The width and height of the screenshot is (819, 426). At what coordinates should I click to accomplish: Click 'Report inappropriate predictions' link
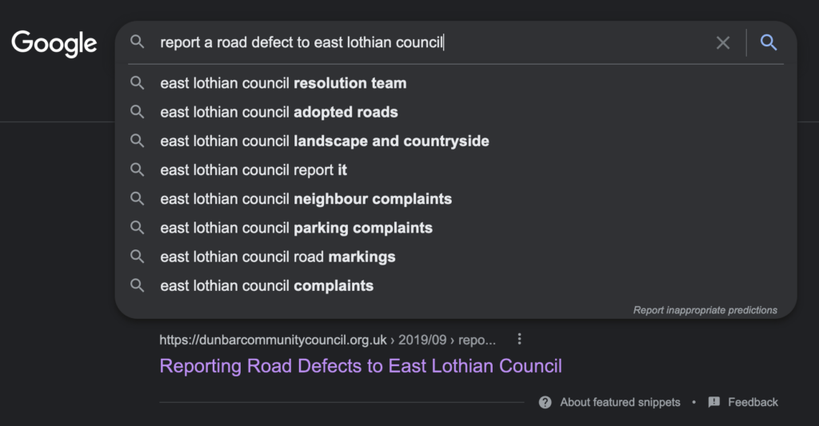(705, 310)
